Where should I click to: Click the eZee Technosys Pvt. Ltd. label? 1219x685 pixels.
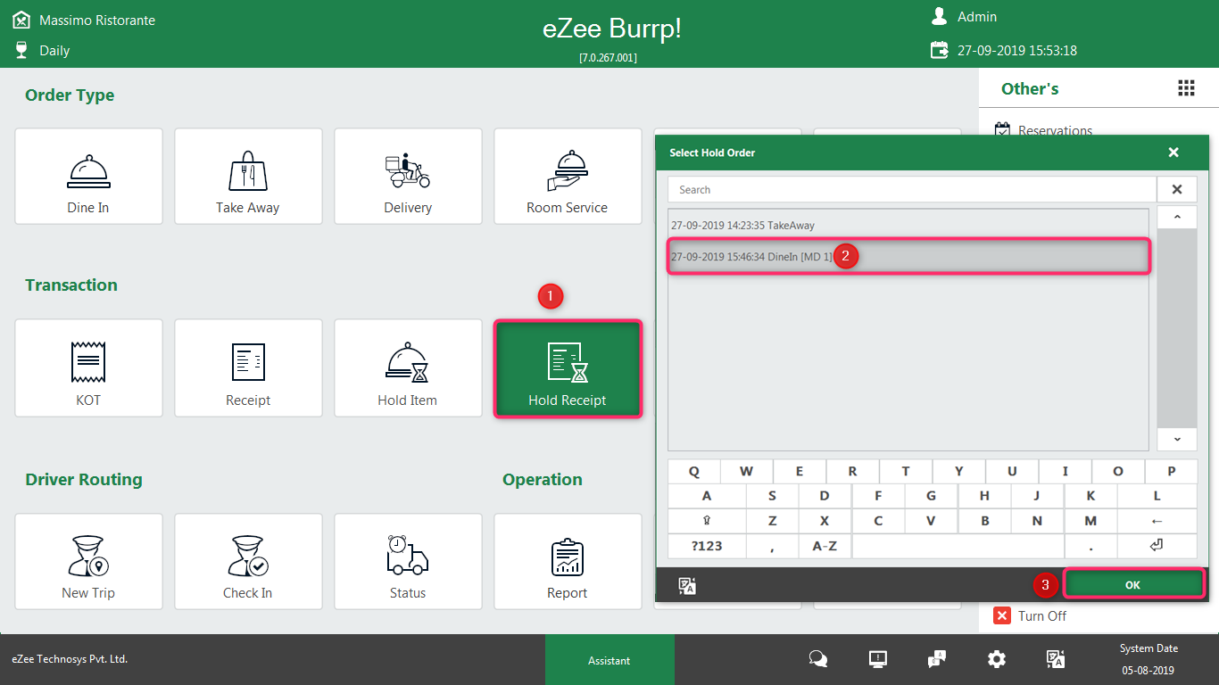70,659
